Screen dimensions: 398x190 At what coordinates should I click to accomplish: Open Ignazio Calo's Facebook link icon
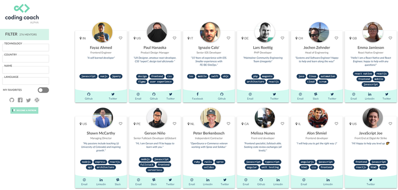coord(198,94)
